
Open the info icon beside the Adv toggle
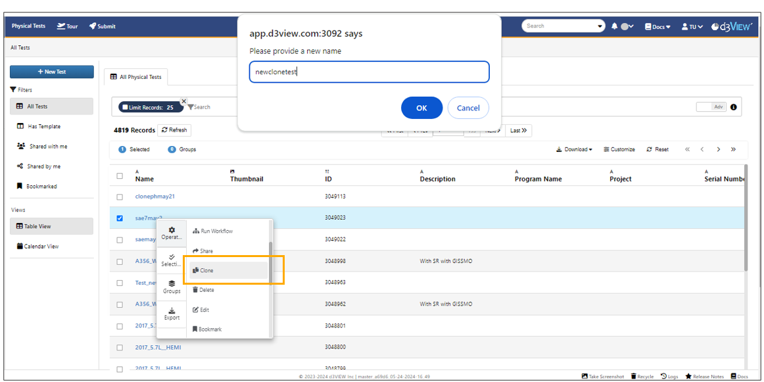click(x=733, y=107)
